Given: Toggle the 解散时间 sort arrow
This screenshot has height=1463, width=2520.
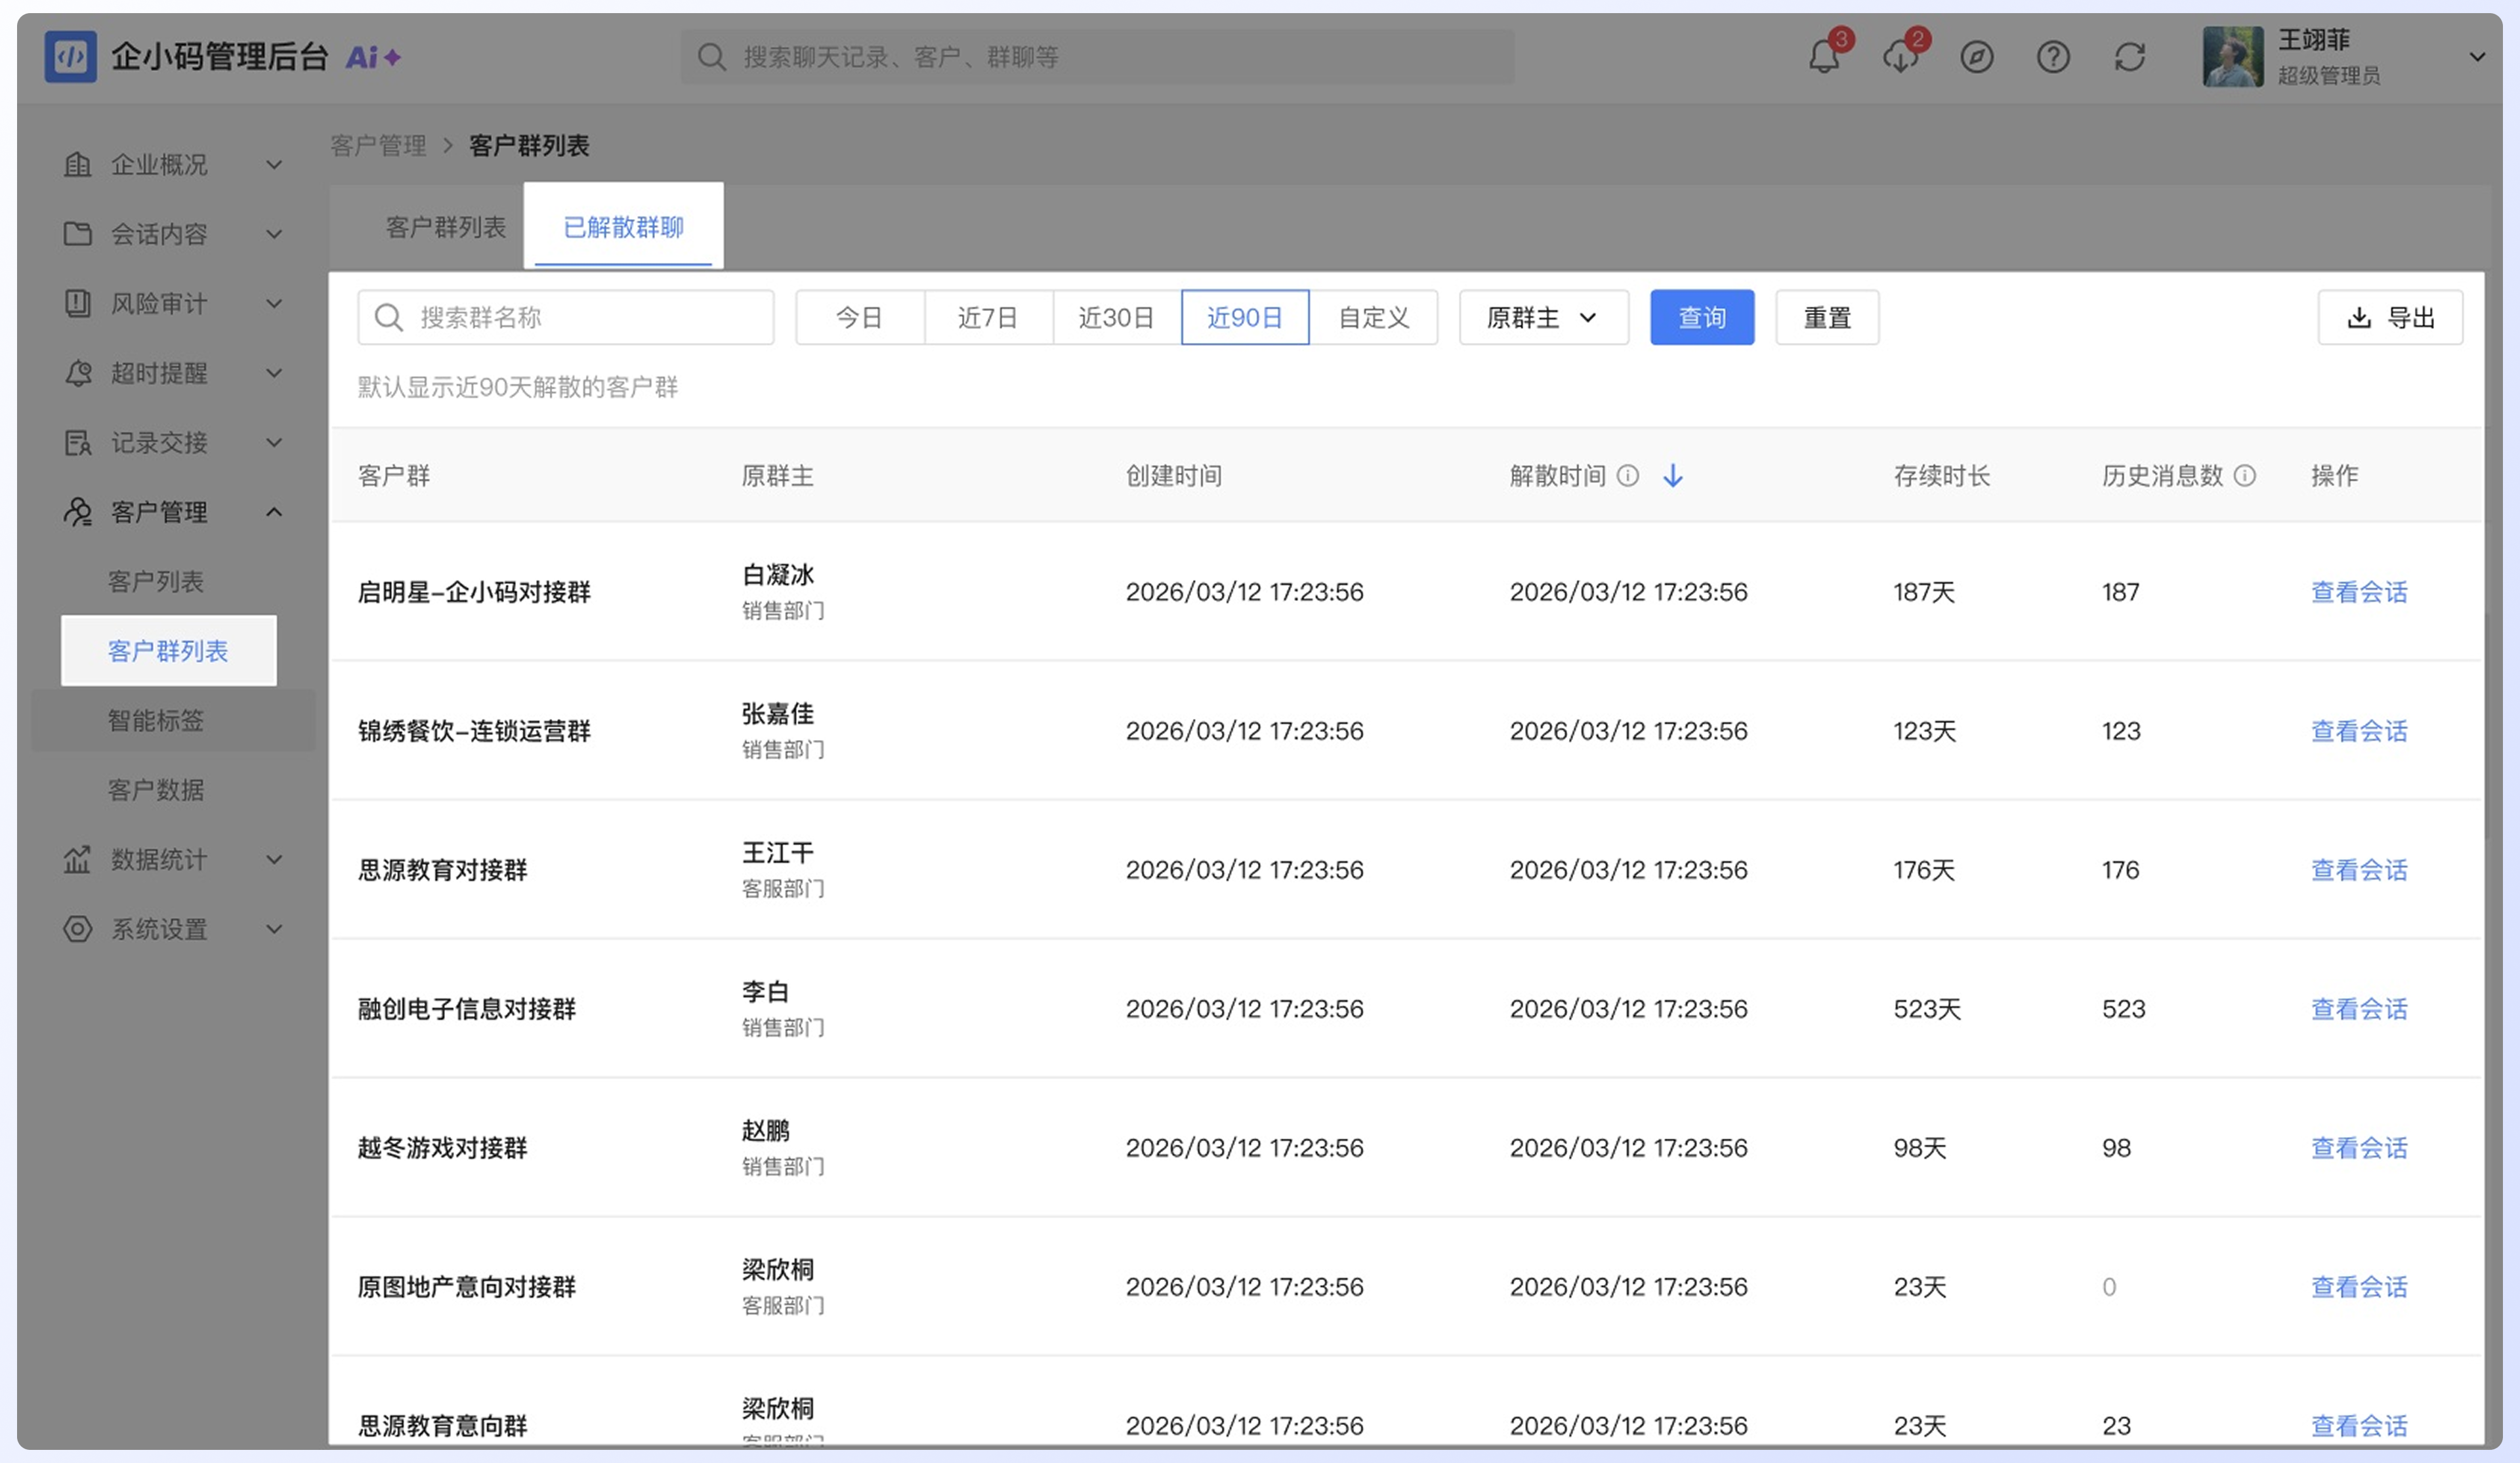Looking at the screenshot, I should (x=1673, y=475).
